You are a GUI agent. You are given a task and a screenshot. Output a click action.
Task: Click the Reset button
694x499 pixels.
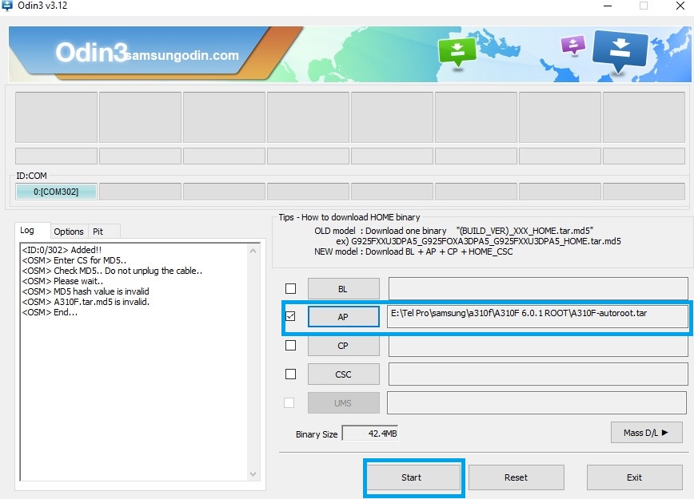[x=516, y=477]
